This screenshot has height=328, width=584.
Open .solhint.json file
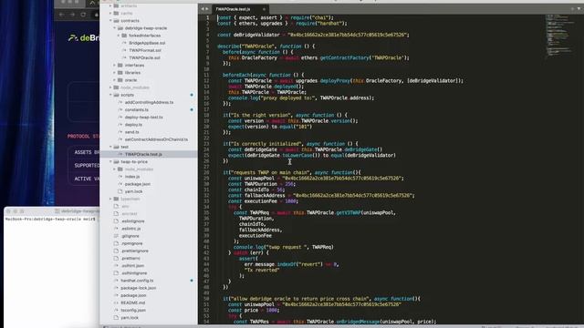[x=132, y=266]
